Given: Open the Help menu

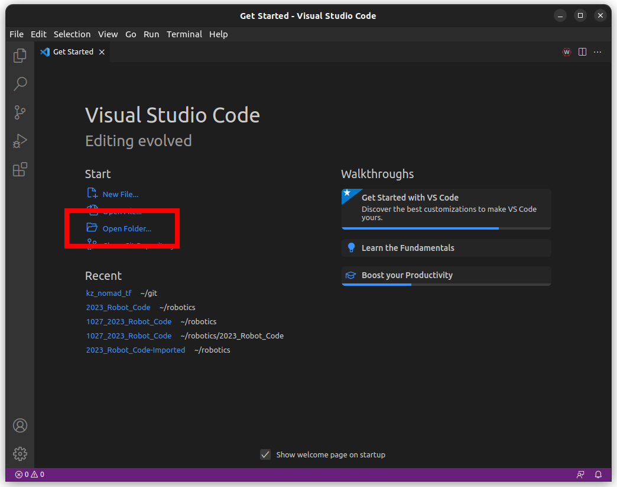Looking at the screenshot, I should click(x=219, y=34).
